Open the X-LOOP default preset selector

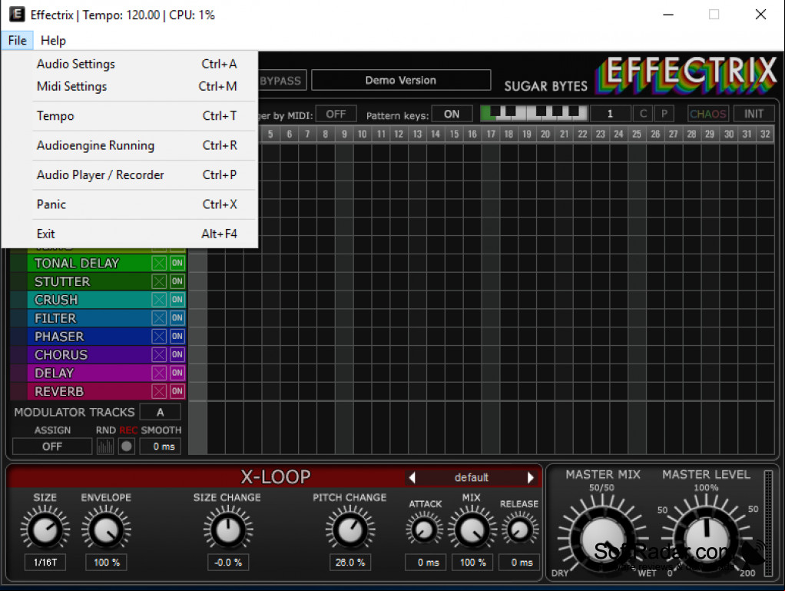coord(471,478)
